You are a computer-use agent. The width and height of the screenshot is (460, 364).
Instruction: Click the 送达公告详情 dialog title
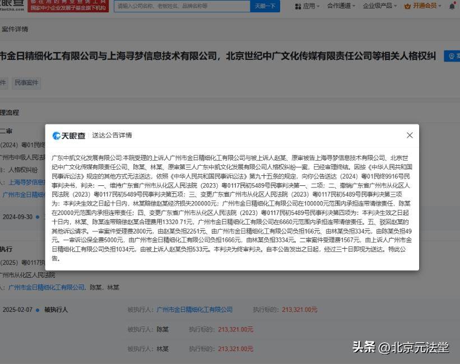(x=111, y=135)
